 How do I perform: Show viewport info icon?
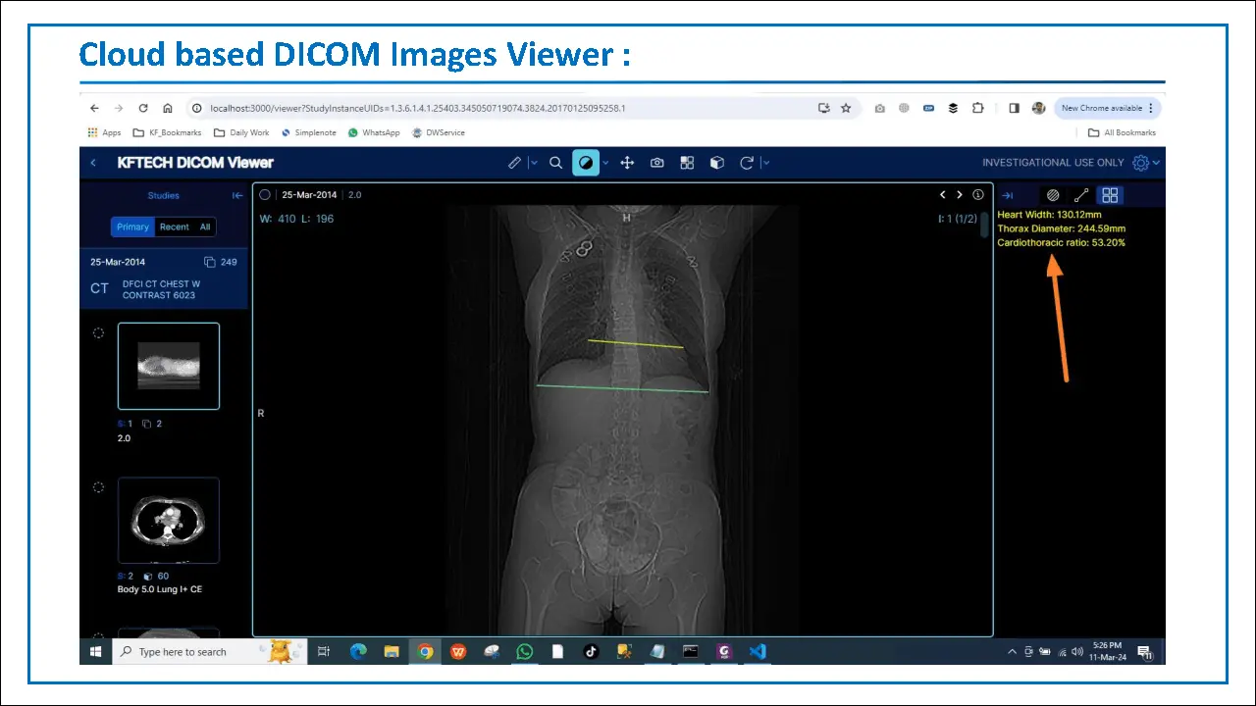(x=977, y=195)
